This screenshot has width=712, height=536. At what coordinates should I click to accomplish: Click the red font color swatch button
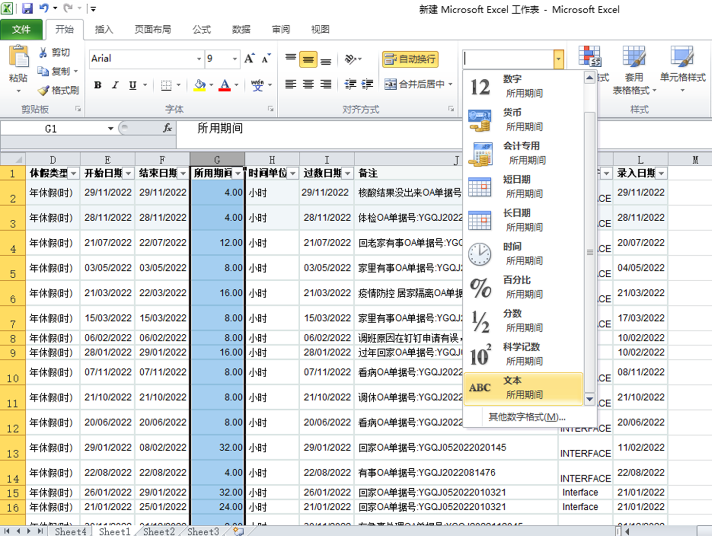tap(225, 85)
